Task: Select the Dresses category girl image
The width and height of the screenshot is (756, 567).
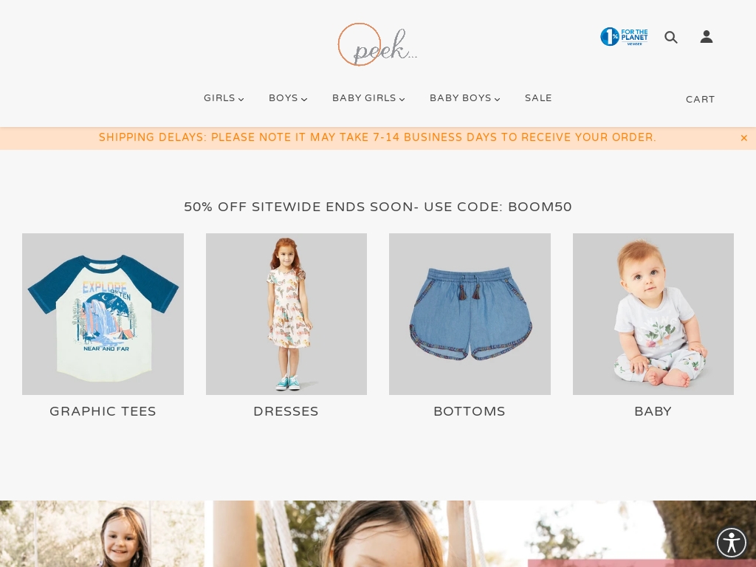Action: coord(286,314)
